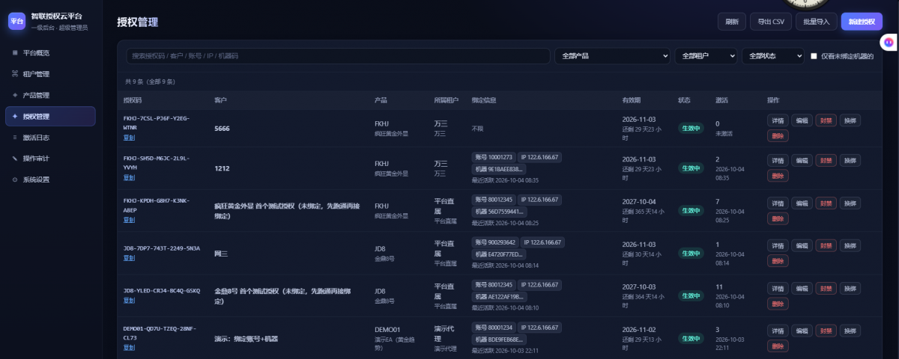Click 删除 for customer 1212 row
The width and height of the screenshot is (899, 359).
[778, 175]
